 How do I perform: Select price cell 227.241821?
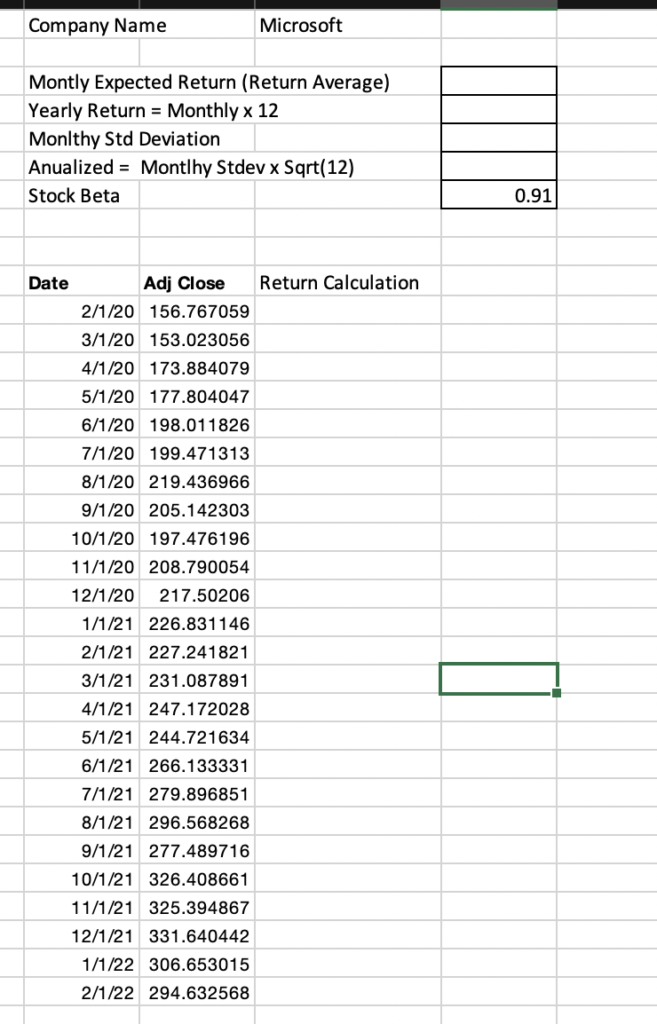(197, 651)
